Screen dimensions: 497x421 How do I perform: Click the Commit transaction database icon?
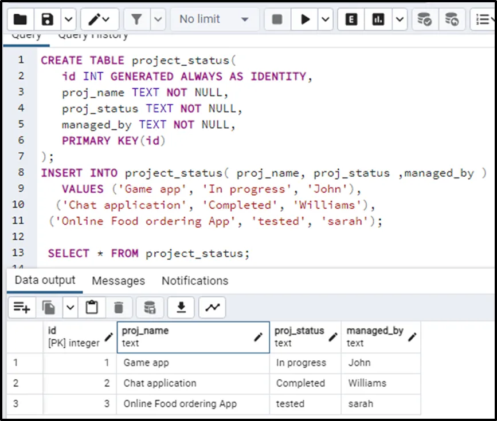(x=425, y=19)
